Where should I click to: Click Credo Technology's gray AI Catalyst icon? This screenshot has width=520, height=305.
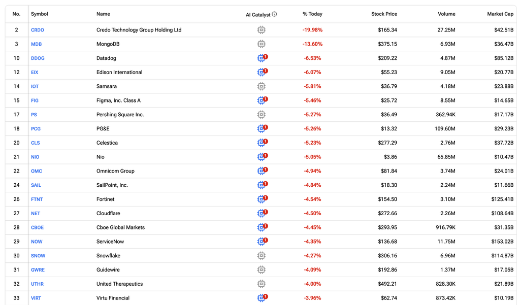262,30
